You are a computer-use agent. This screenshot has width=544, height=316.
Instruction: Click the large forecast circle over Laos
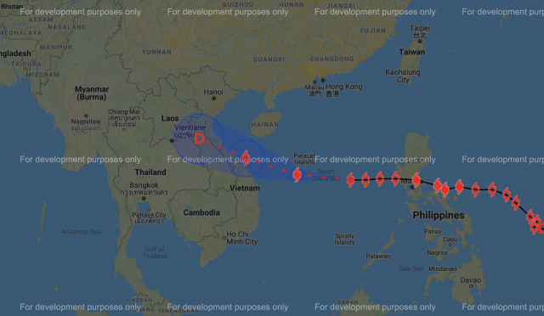pos(198,138)
